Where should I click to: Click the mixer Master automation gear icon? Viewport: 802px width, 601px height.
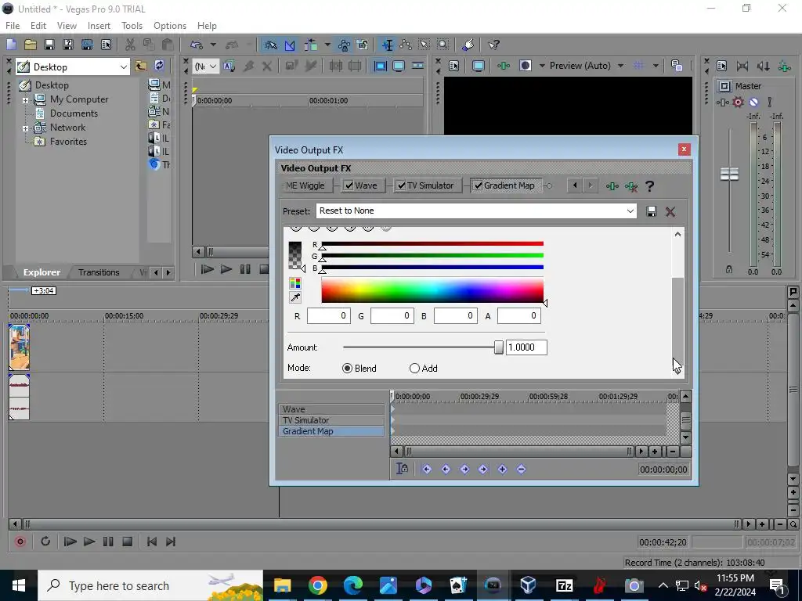pos(738,103)
